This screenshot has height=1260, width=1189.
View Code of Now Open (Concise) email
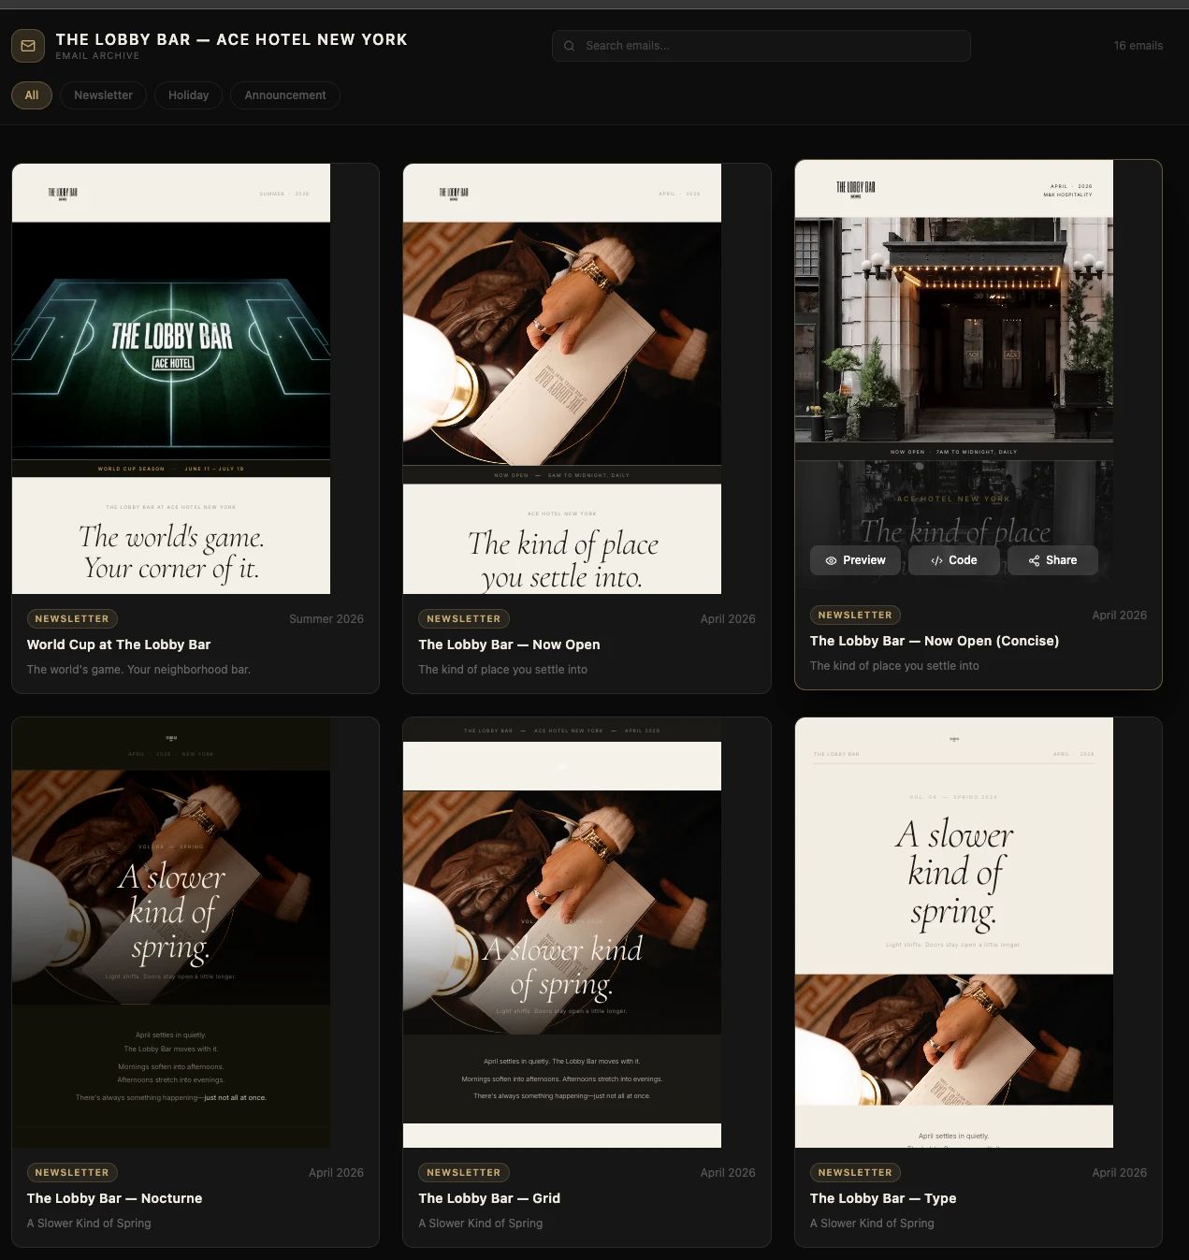(953, 560)
